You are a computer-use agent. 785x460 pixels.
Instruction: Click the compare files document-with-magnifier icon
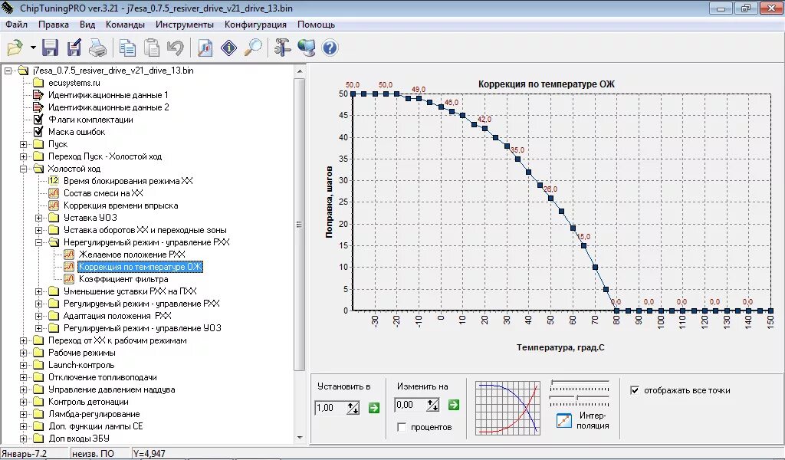point(205,48)
